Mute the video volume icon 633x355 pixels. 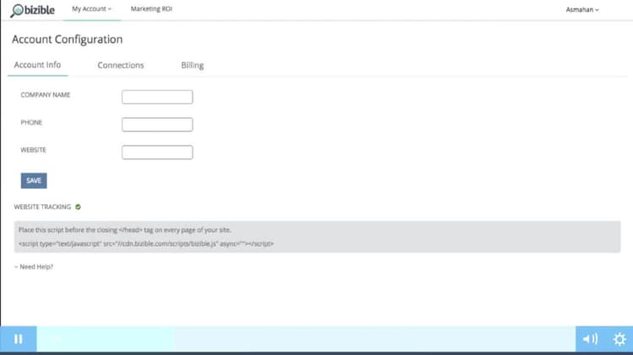(590, 339)
